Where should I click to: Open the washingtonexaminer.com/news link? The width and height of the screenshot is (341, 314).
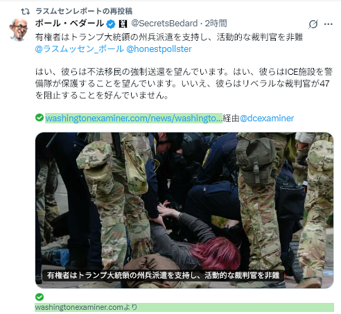tap(134, 119)
